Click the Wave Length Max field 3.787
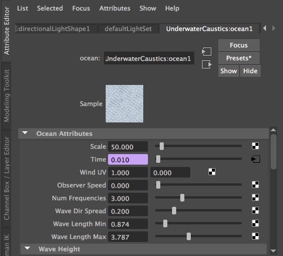This screenshot has height=256, width=283. click(128, 237)
